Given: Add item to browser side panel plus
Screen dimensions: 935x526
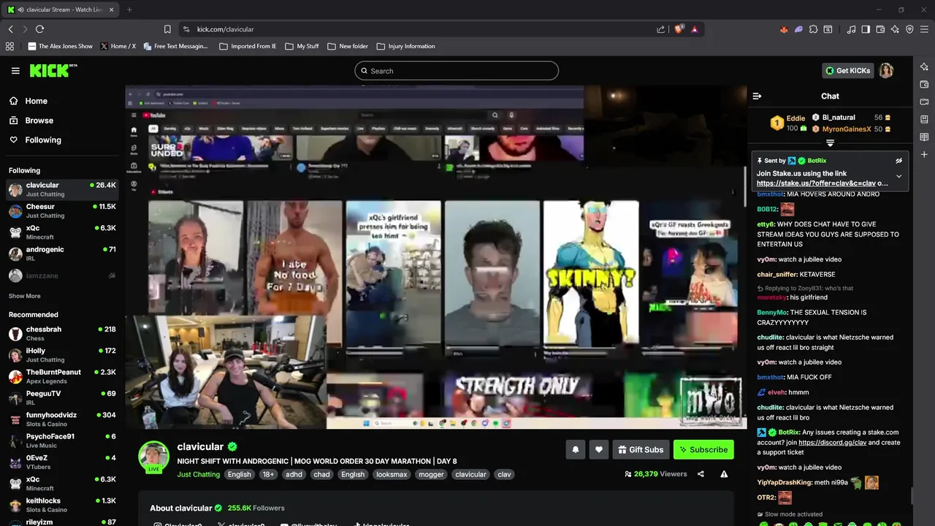Looking at the screenshot, I should (x=924, y=155).
